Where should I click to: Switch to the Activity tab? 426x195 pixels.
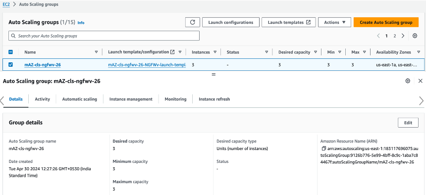coord(43,99)
